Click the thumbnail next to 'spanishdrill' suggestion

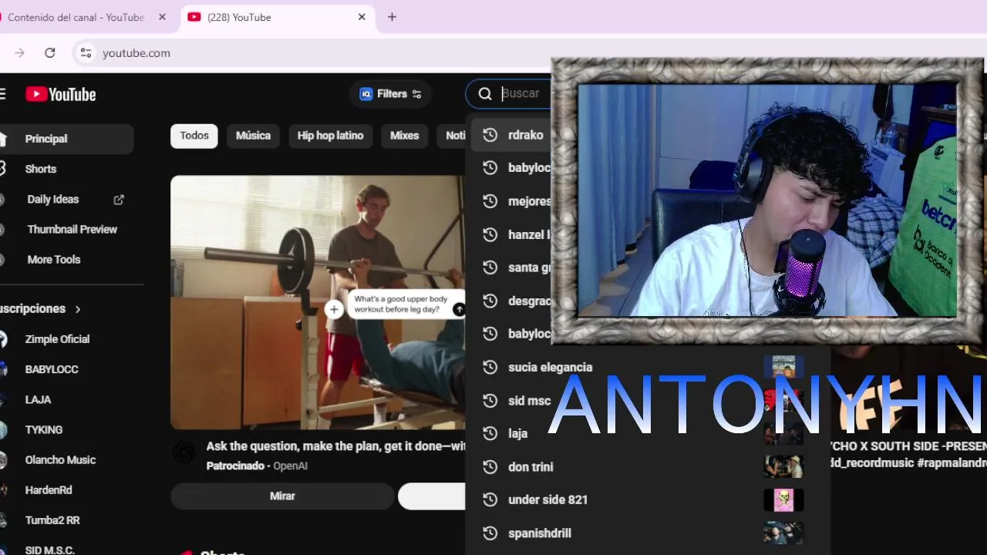(783, 533)
